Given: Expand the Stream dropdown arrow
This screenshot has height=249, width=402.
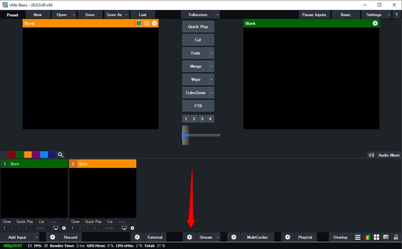Looking at the screenshot, I should 218,237.
